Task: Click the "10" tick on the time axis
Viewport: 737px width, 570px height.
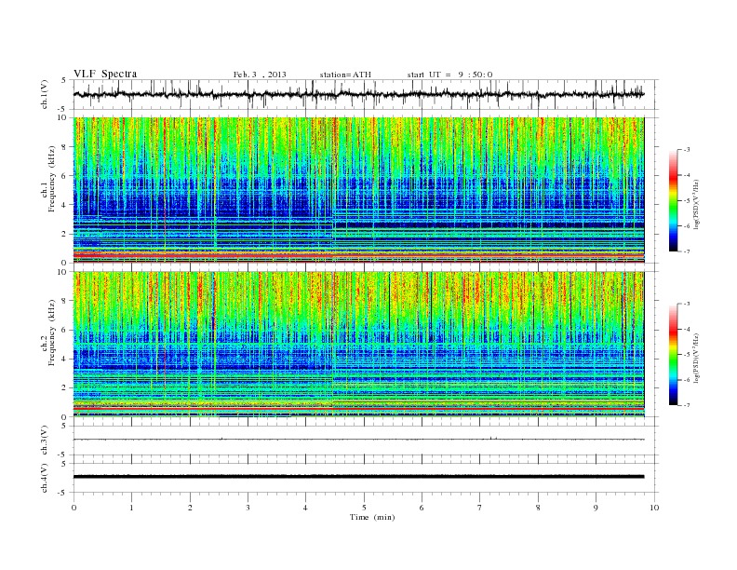Action: point(654,508)
